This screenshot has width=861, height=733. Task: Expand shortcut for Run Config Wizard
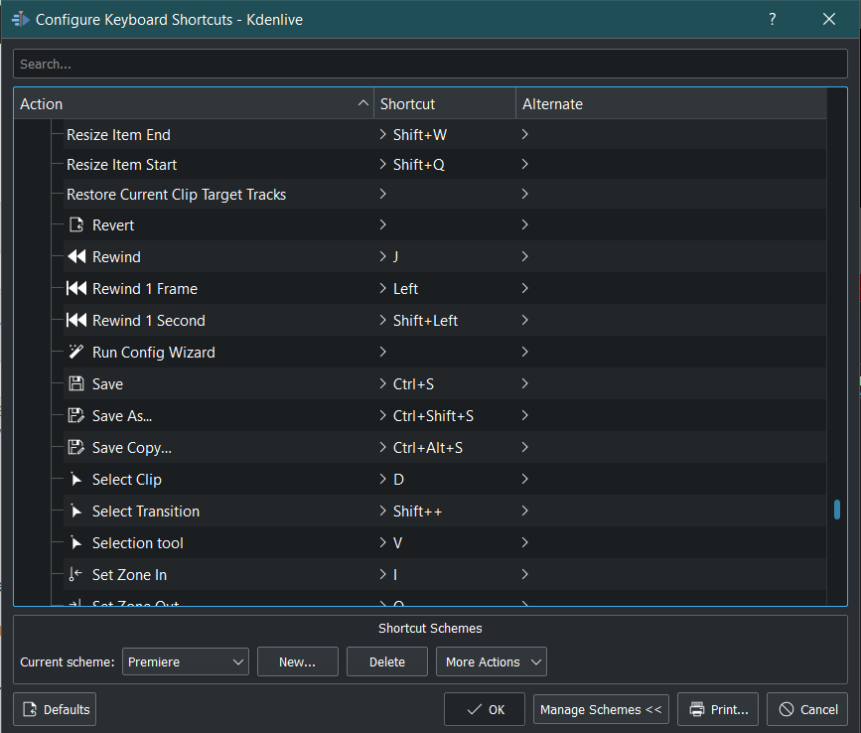tap(382, 352)
